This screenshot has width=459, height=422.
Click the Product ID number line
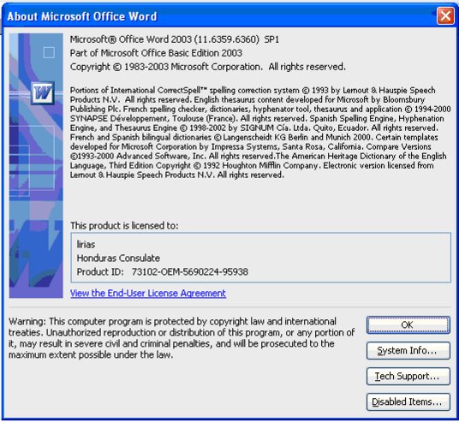pos(162,272)
